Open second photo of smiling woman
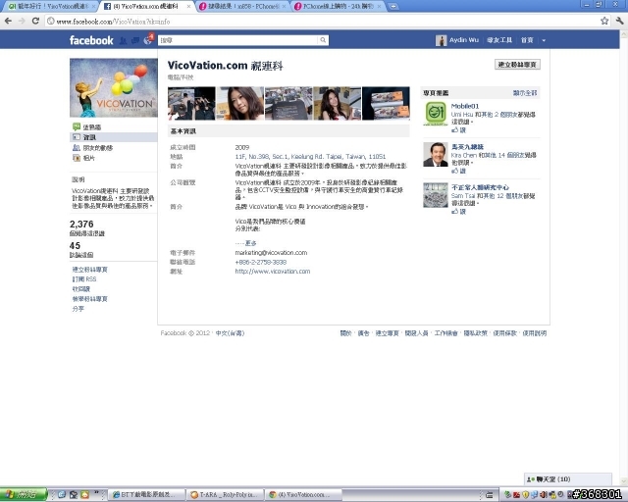This screenshot has height=502, width=628. coord(239,103)
